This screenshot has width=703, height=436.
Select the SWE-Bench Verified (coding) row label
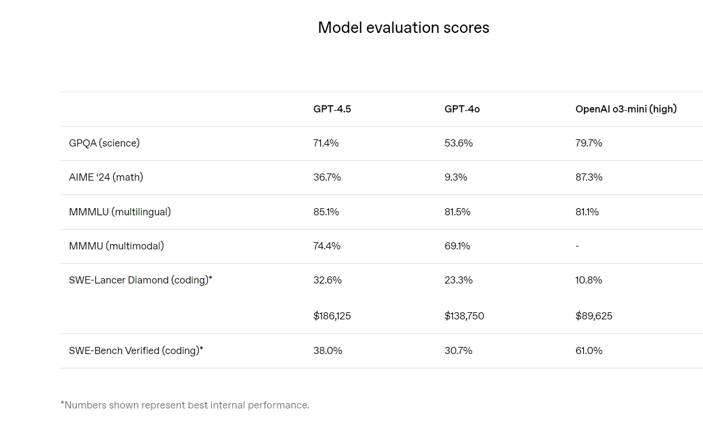coord(136,350)
